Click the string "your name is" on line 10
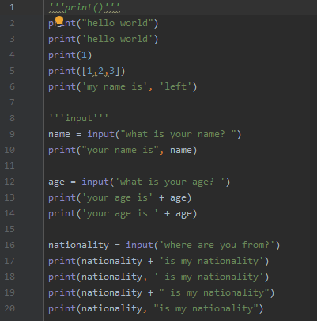Viewport: 317px width, 321px height. point(120,150)
